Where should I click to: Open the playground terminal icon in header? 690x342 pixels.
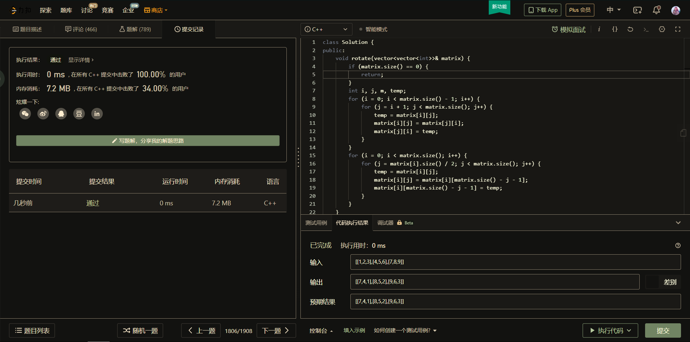[637, 10]
